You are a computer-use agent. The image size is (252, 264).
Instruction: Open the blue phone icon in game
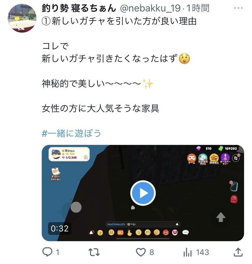click(234, 186)
